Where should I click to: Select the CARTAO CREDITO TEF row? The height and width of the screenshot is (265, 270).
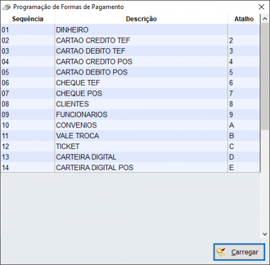click(x=130, y=40)
